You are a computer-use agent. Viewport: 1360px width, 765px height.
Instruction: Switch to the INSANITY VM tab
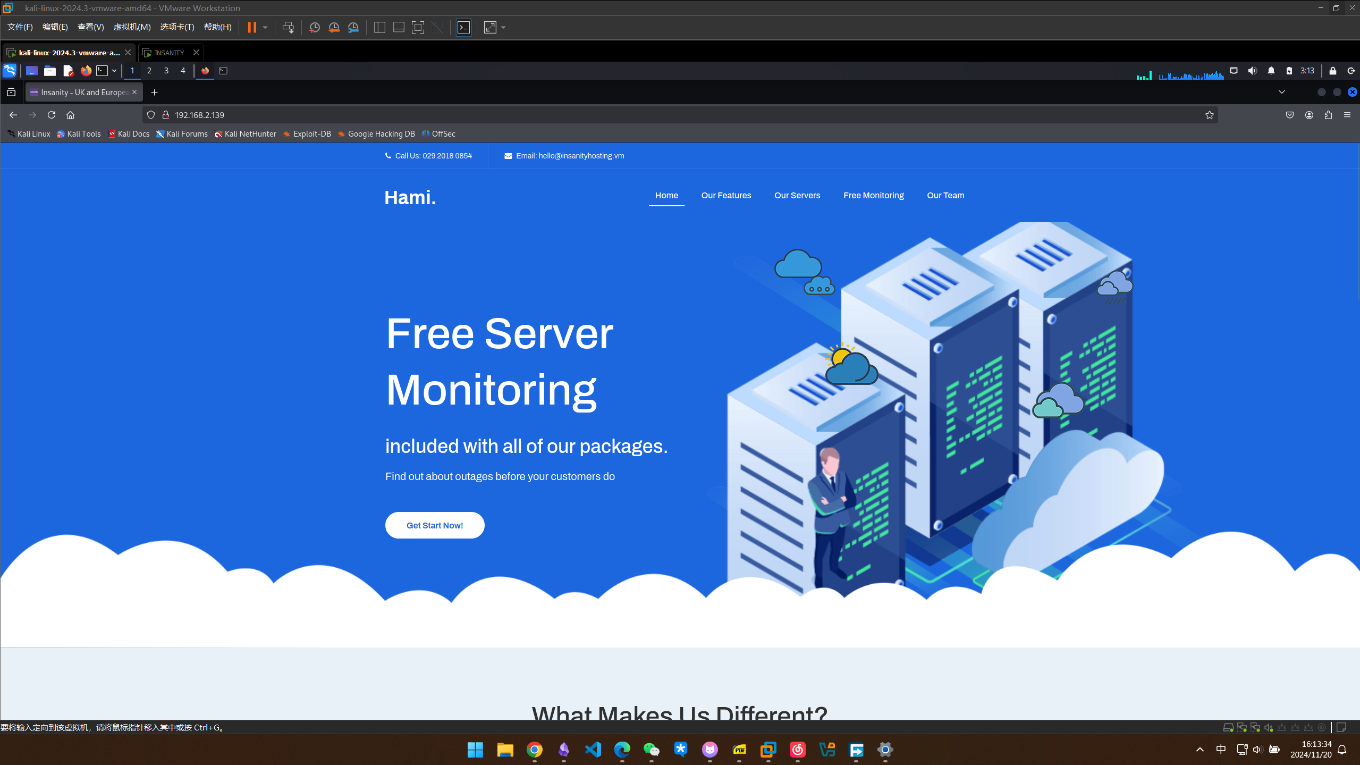click(169, 53)
